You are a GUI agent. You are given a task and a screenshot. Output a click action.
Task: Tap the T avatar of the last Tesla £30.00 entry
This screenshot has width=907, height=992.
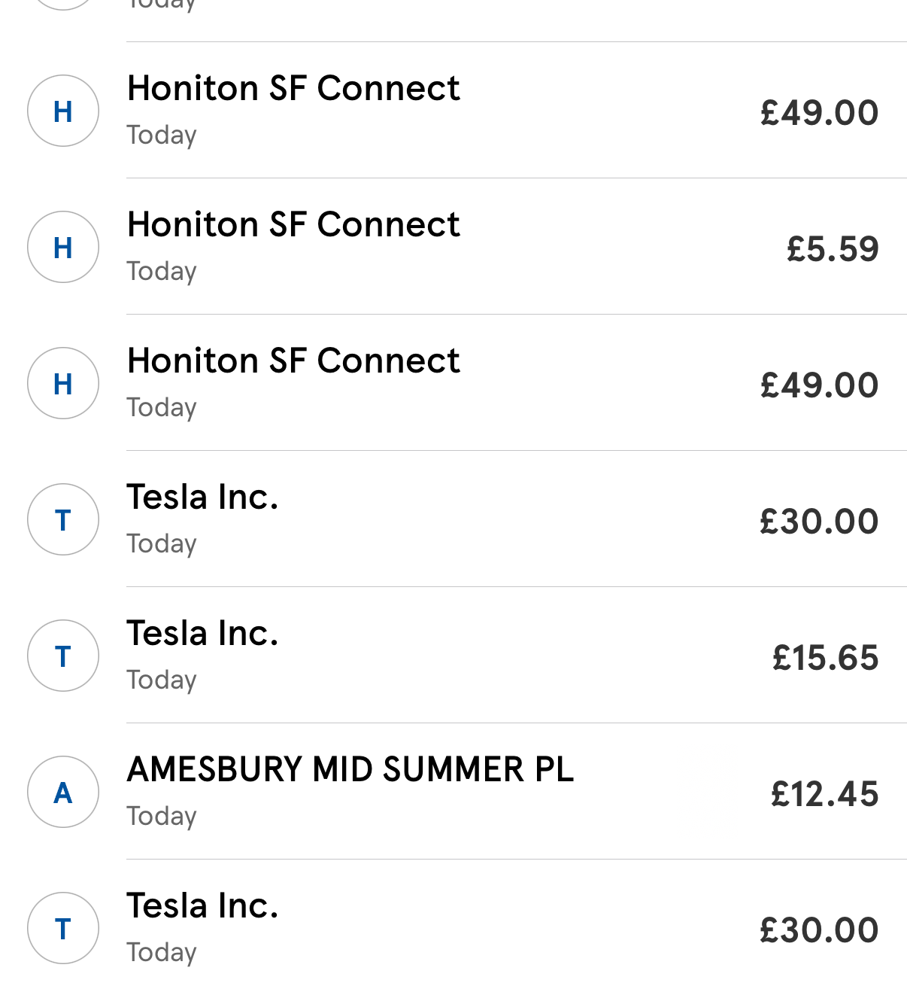pyautogui.click(x=63, y=928)
